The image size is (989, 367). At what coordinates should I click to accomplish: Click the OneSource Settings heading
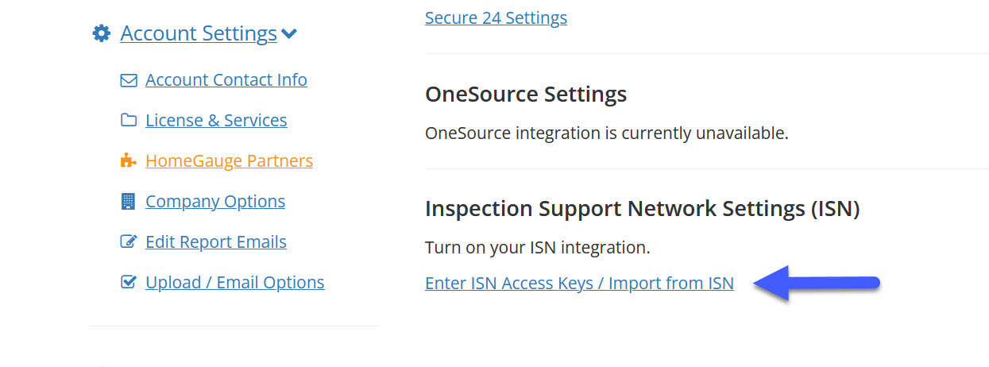(526, 95)
